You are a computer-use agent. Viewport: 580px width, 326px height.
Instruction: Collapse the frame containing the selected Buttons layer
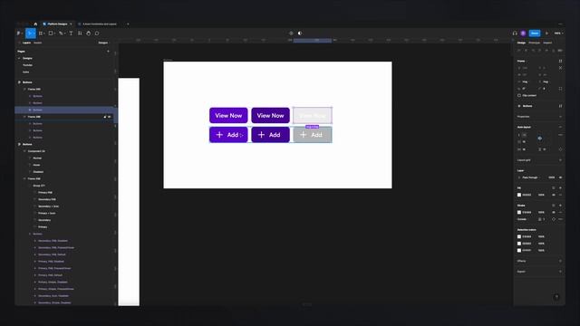[x=24, y=89]
